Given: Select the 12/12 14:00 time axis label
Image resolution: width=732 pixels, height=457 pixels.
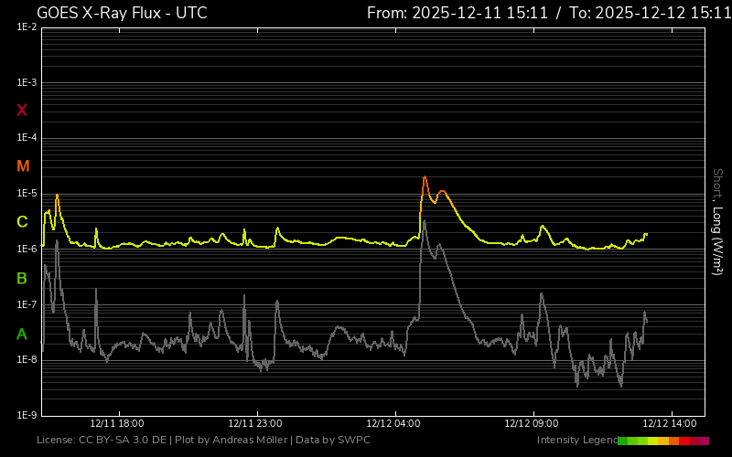Looking at the screenshot, I should [x=670, y=423].
